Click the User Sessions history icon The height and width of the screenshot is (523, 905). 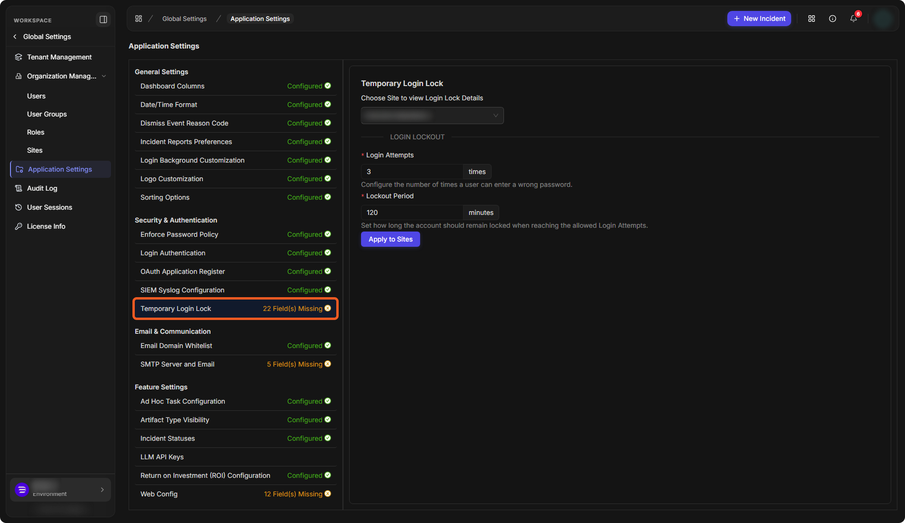point(19,207)
